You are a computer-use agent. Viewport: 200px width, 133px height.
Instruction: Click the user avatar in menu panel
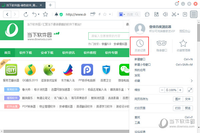[140, 29]
